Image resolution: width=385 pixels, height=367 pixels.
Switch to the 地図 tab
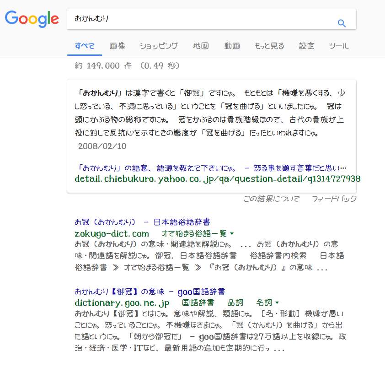click(201, 46)
